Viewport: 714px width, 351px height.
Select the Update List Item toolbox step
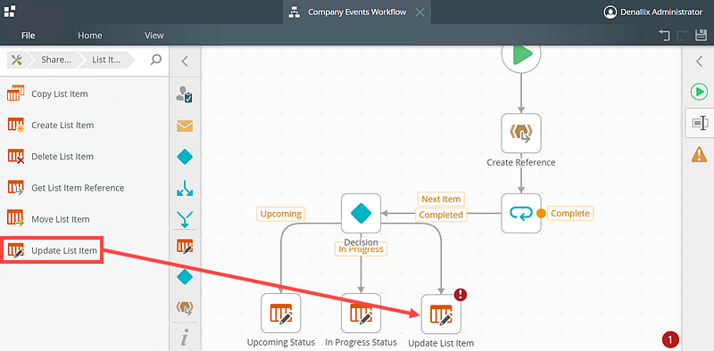click(53, 250)
